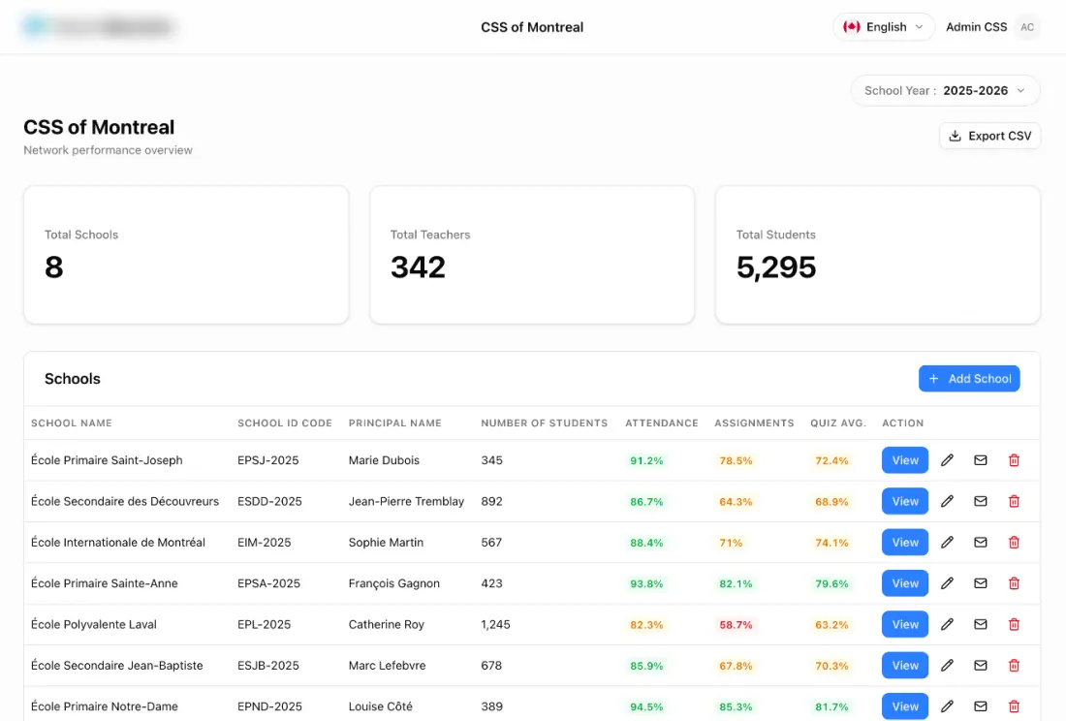The image size is (1066, 721).
Task: Click the 91.2% attendance value
Action: pyautogui.click(x=646, y=460)
